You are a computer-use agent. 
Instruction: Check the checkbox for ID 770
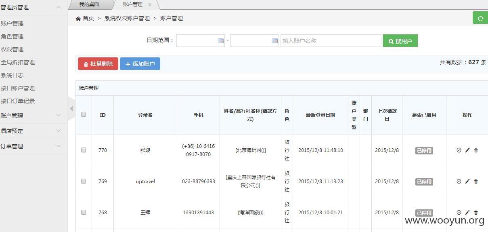84,150
